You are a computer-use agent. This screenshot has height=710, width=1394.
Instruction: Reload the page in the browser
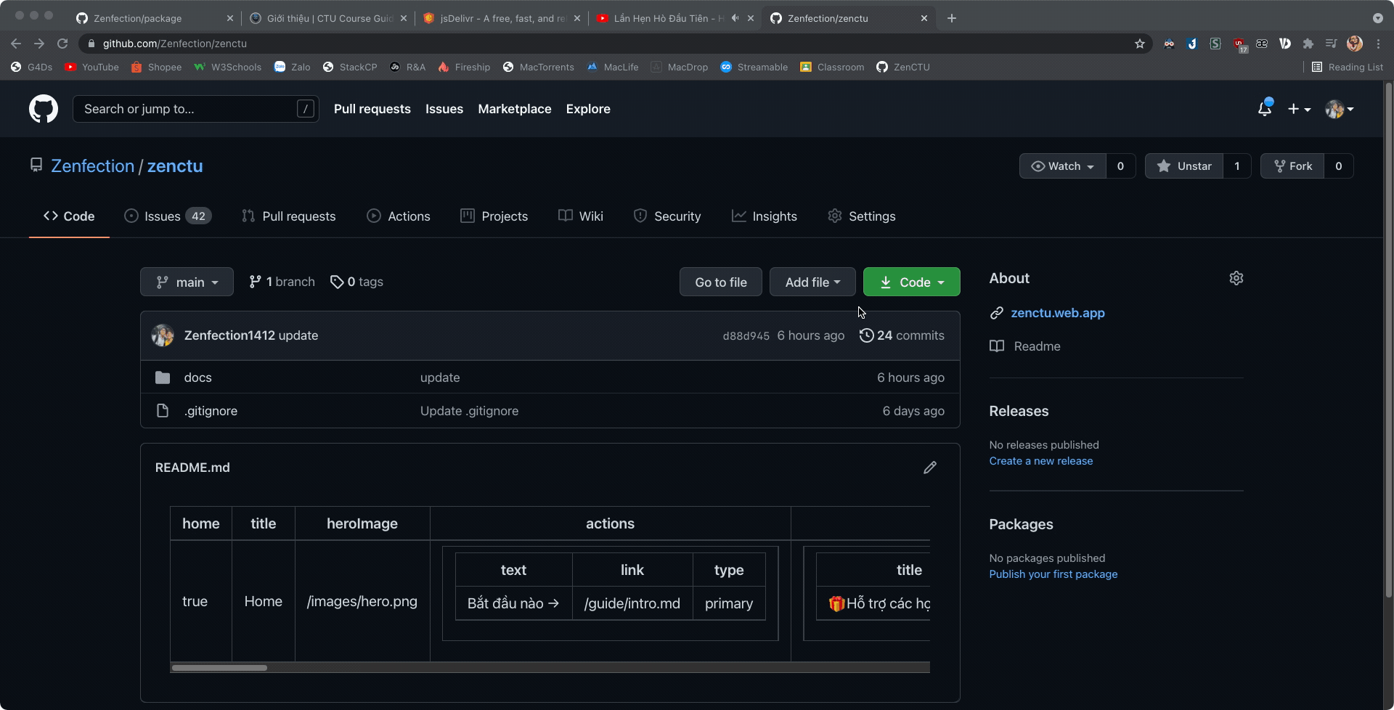pyautogui.click(x=62, y=44)
